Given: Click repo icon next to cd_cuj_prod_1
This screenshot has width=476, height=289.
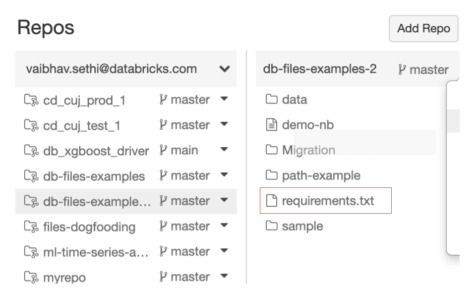Looking at the screenshot, I should (x=32, y=100).
